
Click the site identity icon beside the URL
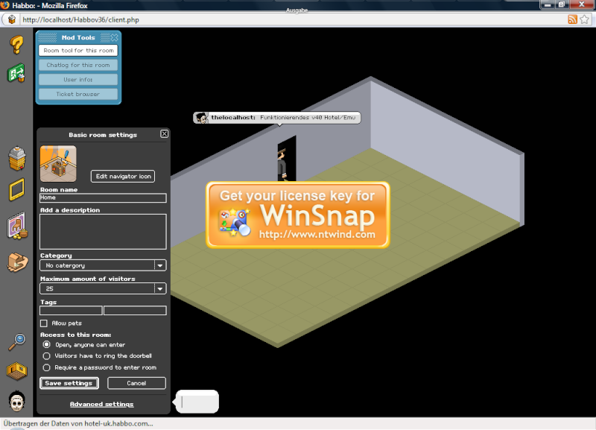(x=12, y=19)
